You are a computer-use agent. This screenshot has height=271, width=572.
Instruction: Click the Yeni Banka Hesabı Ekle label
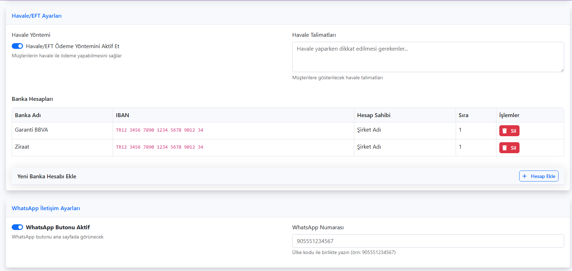pyautogui.click(x=47, y=177)
